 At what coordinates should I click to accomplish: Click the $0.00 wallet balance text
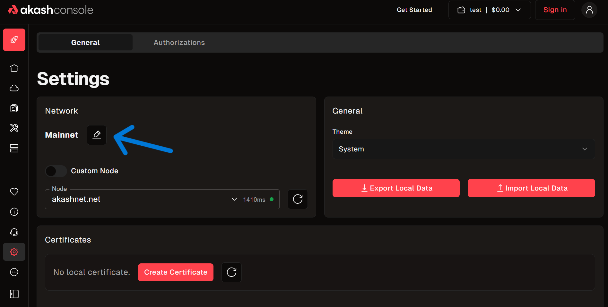coord(500,10)
